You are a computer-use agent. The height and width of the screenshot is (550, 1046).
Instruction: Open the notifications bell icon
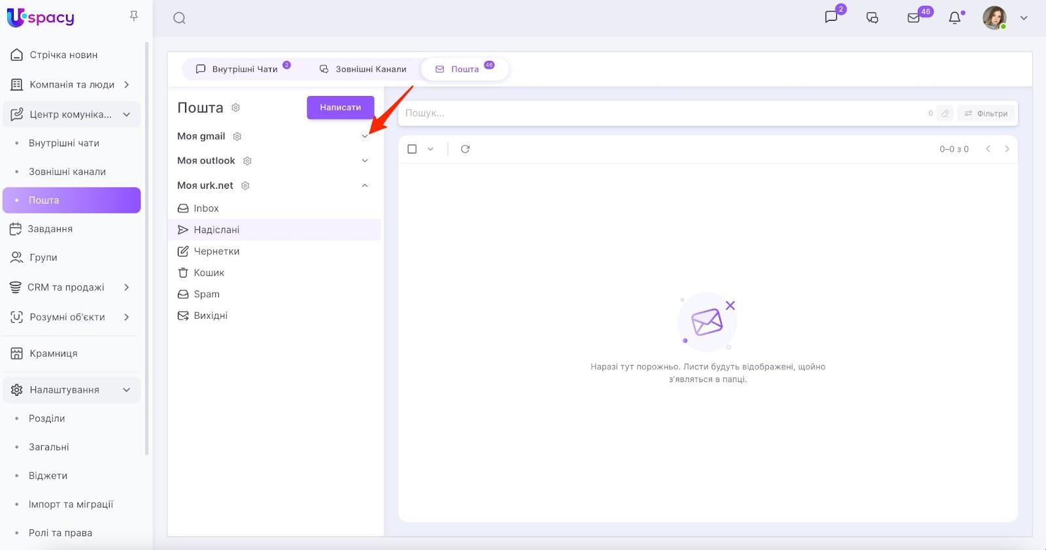tap(955, 18)
